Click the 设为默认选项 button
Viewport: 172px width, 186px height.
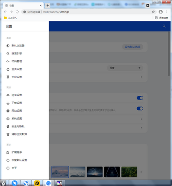(133, 47)
